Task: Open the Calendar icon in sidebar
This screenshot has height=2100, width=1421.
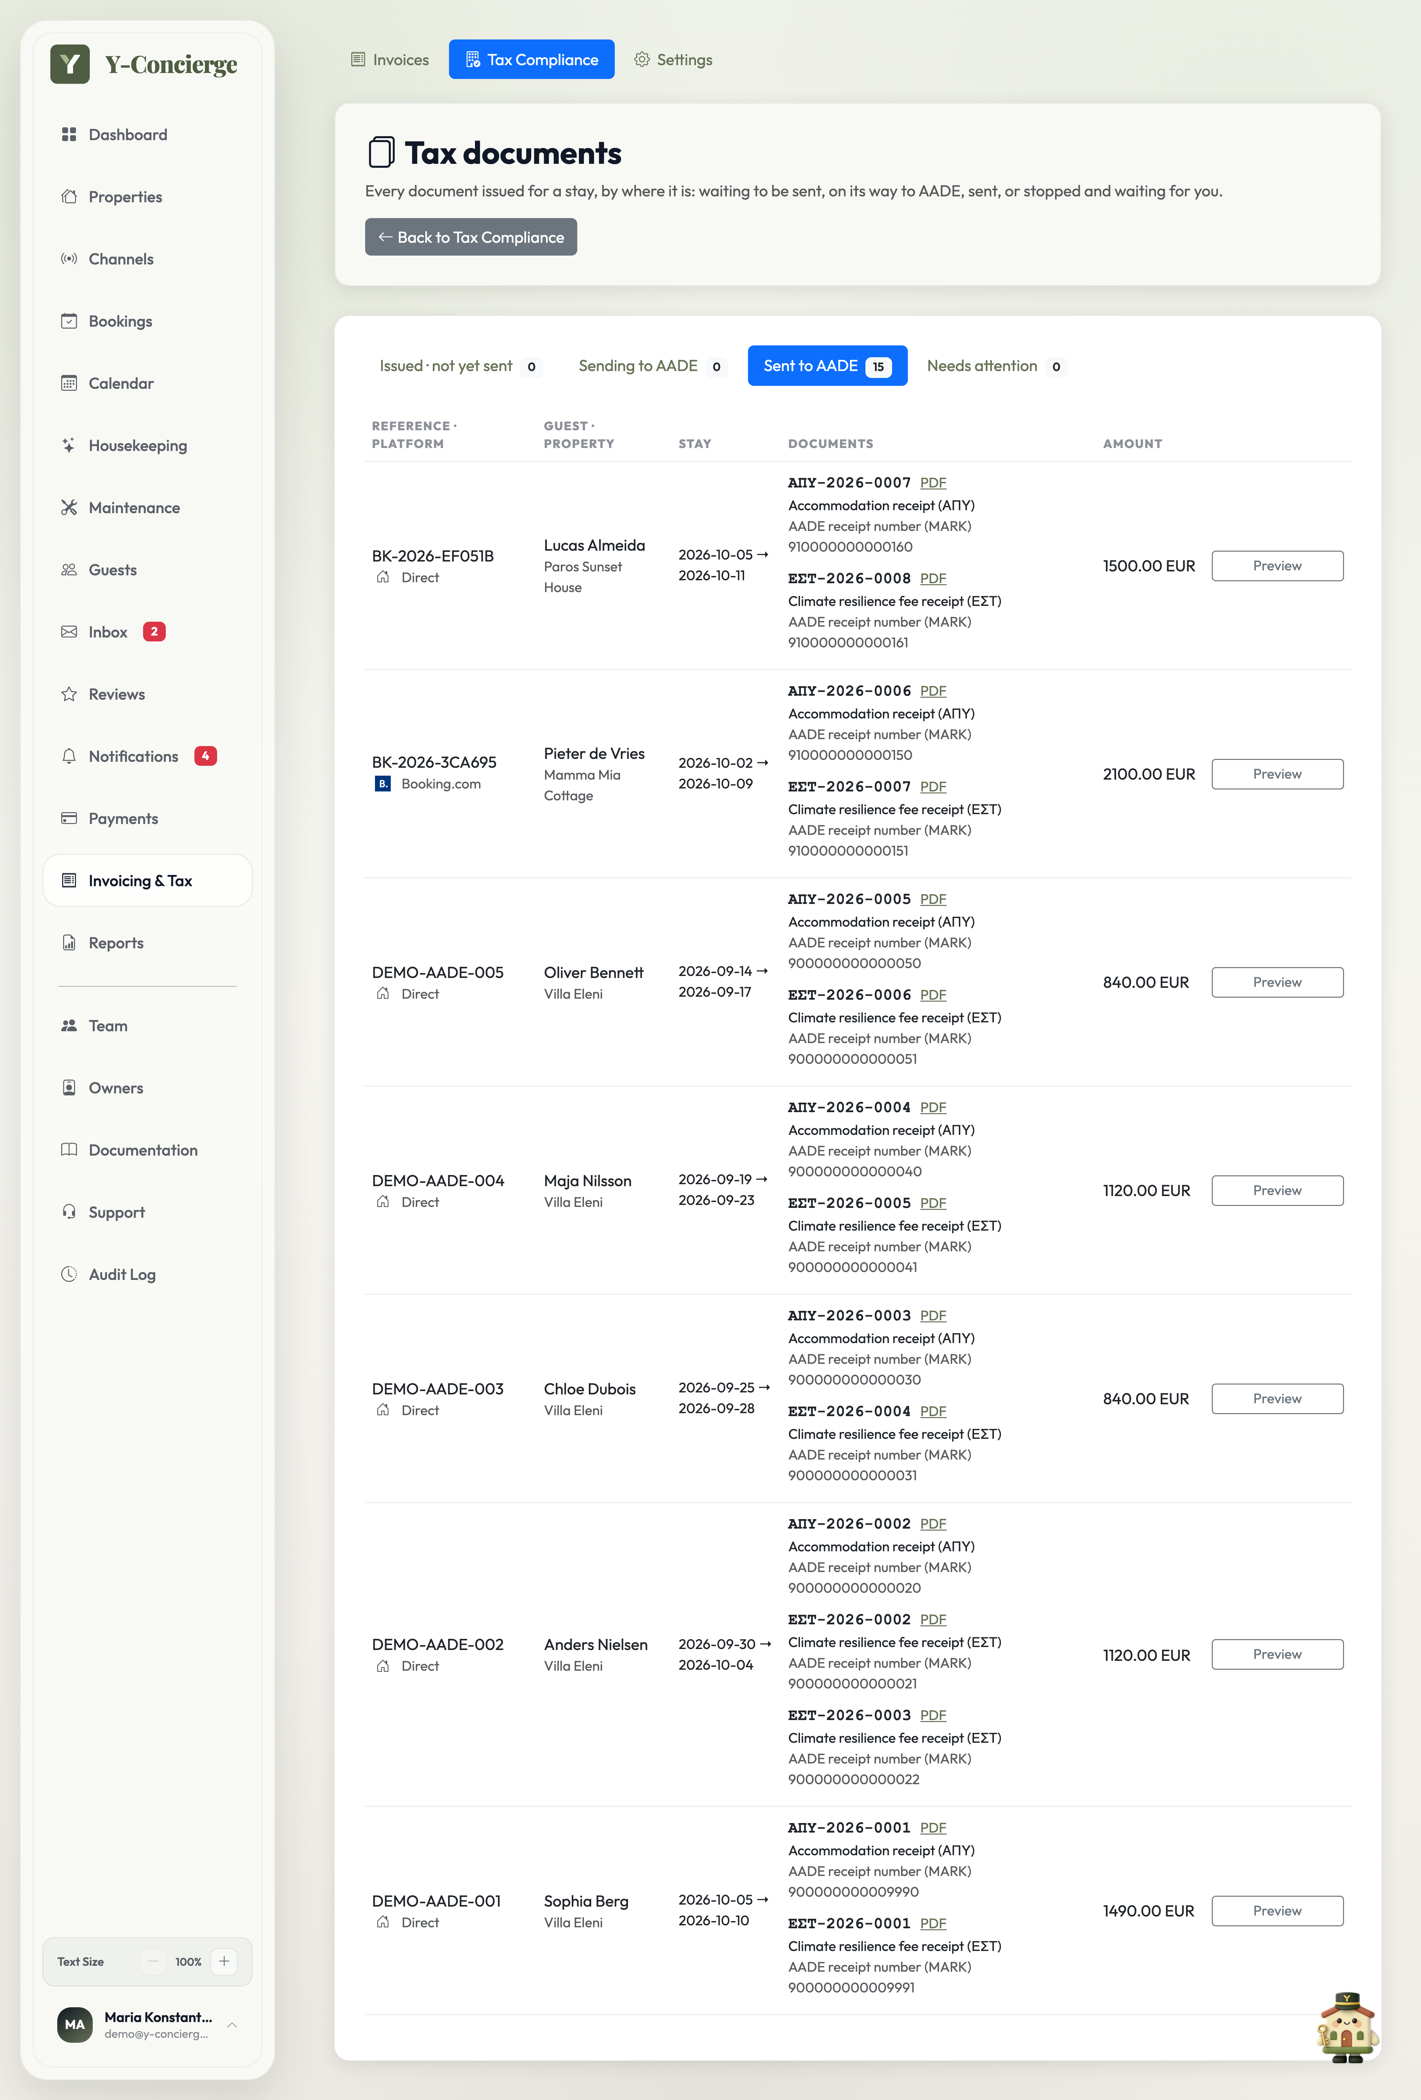Action: [69, 383]
